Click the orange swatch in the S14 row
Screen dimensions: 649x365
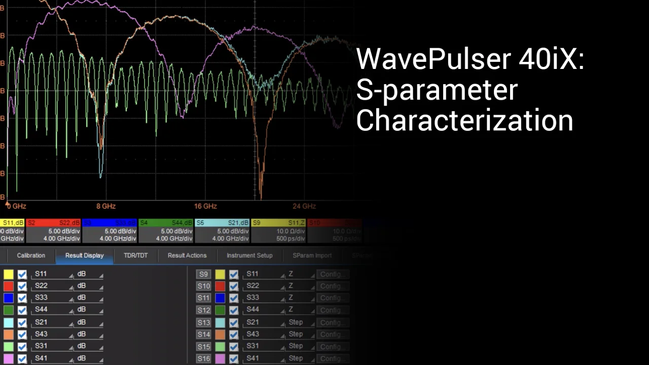pos(220,335)
